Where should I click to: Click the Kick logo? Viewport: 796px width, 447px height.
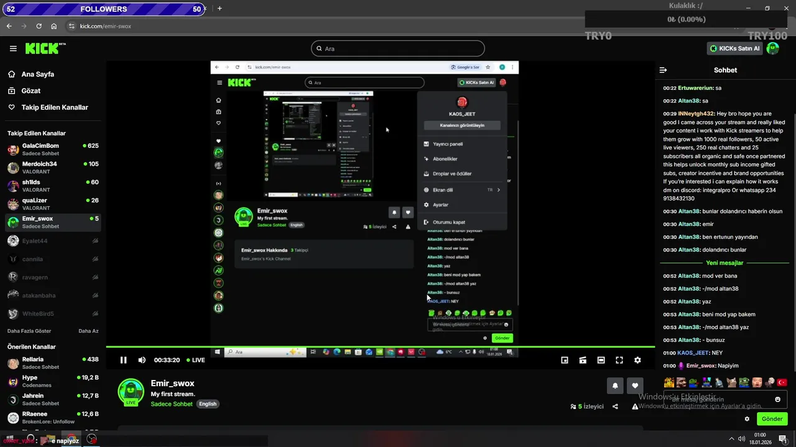click(x=45, y=48)
